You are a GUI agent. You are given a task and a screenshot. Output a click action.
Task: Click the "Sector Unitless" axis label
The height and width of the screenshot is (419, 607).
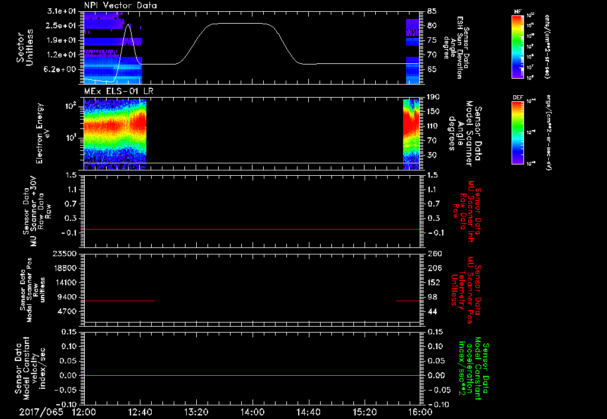pyautogui.click(x=25, y=47)
